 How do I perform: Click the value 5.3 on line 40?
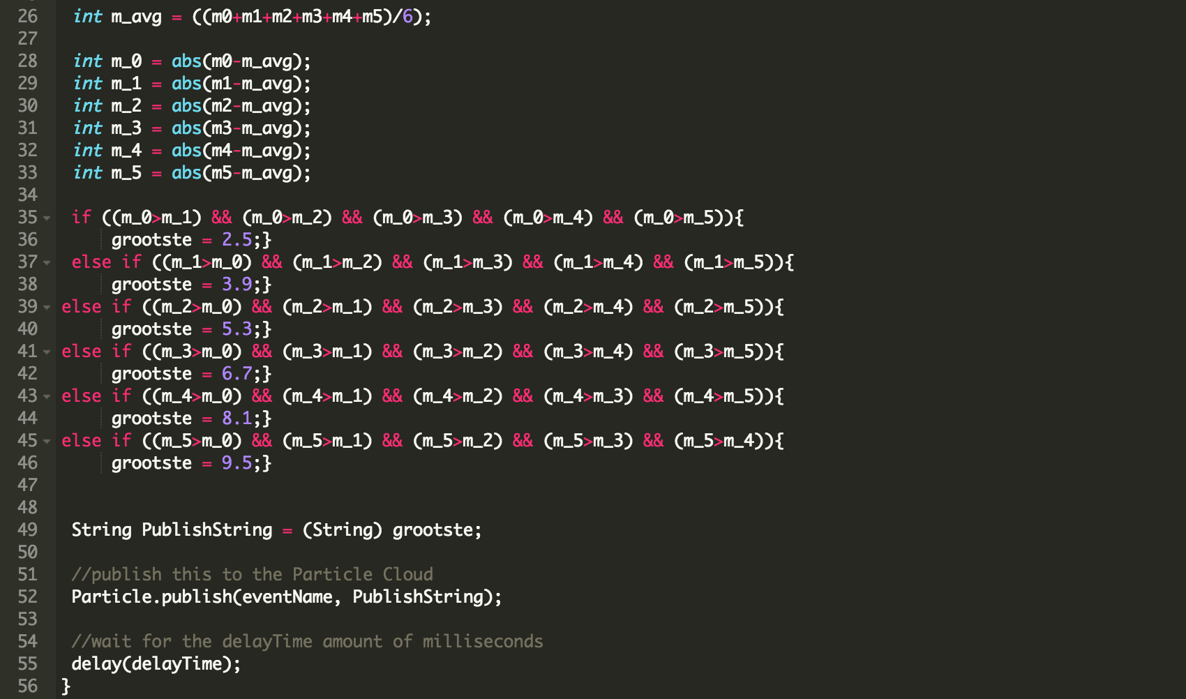[237, 329]
